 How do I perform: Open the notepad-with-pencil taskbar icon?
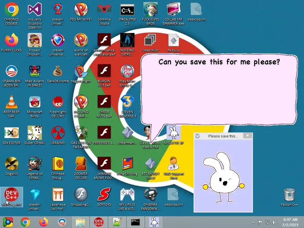click(x=117, y=222)
